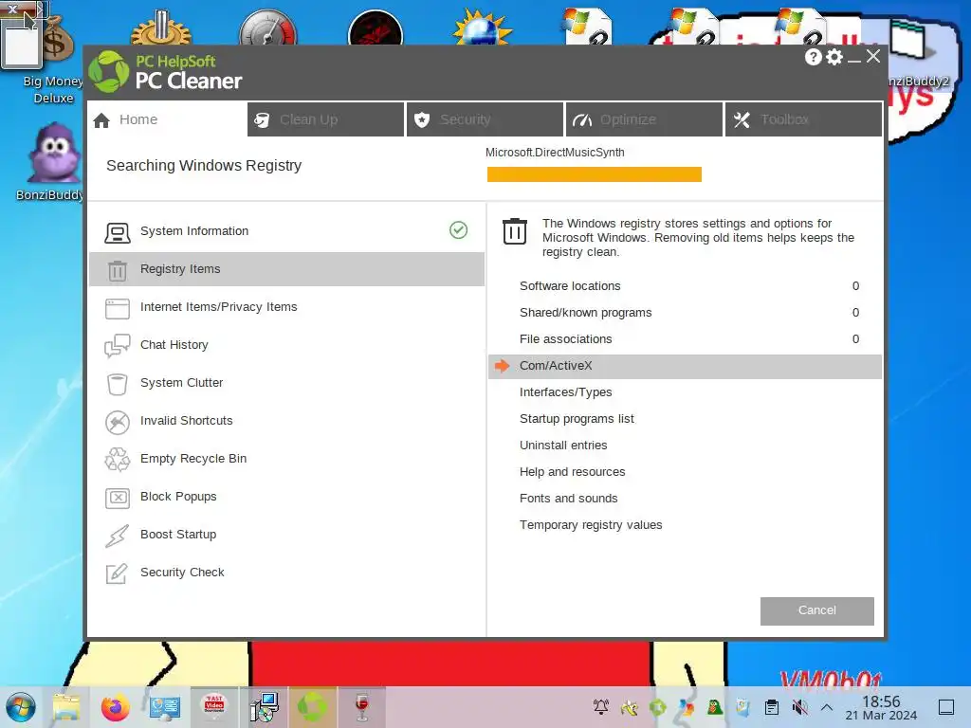Open settings via the gear icon
Screen dimensions: 971x728
pyautogui.click(x=834, y=57)
